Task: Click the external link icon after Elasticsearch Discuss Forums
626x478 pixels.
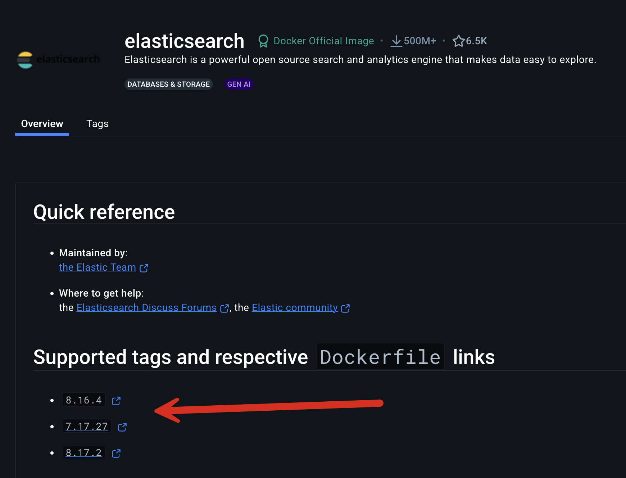Action: (224, 308)
